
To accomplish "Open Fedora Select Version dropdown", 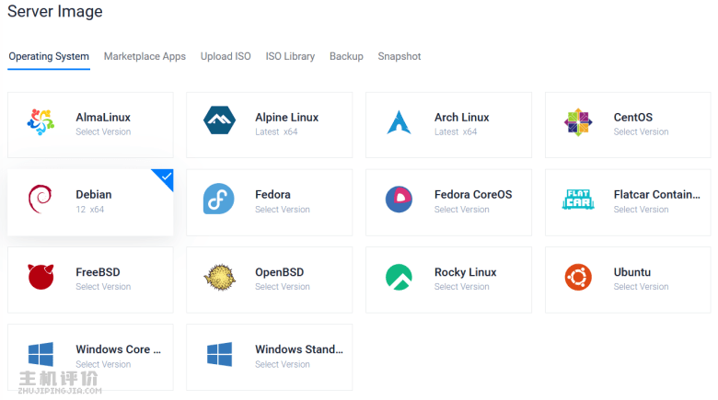I will pos(283,209).
